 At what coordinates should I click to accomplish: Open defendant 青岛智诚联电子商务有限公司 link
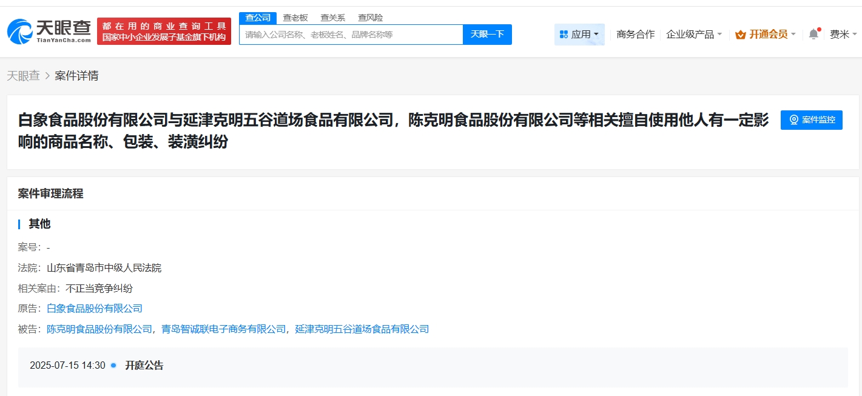[x=223, y=329]
